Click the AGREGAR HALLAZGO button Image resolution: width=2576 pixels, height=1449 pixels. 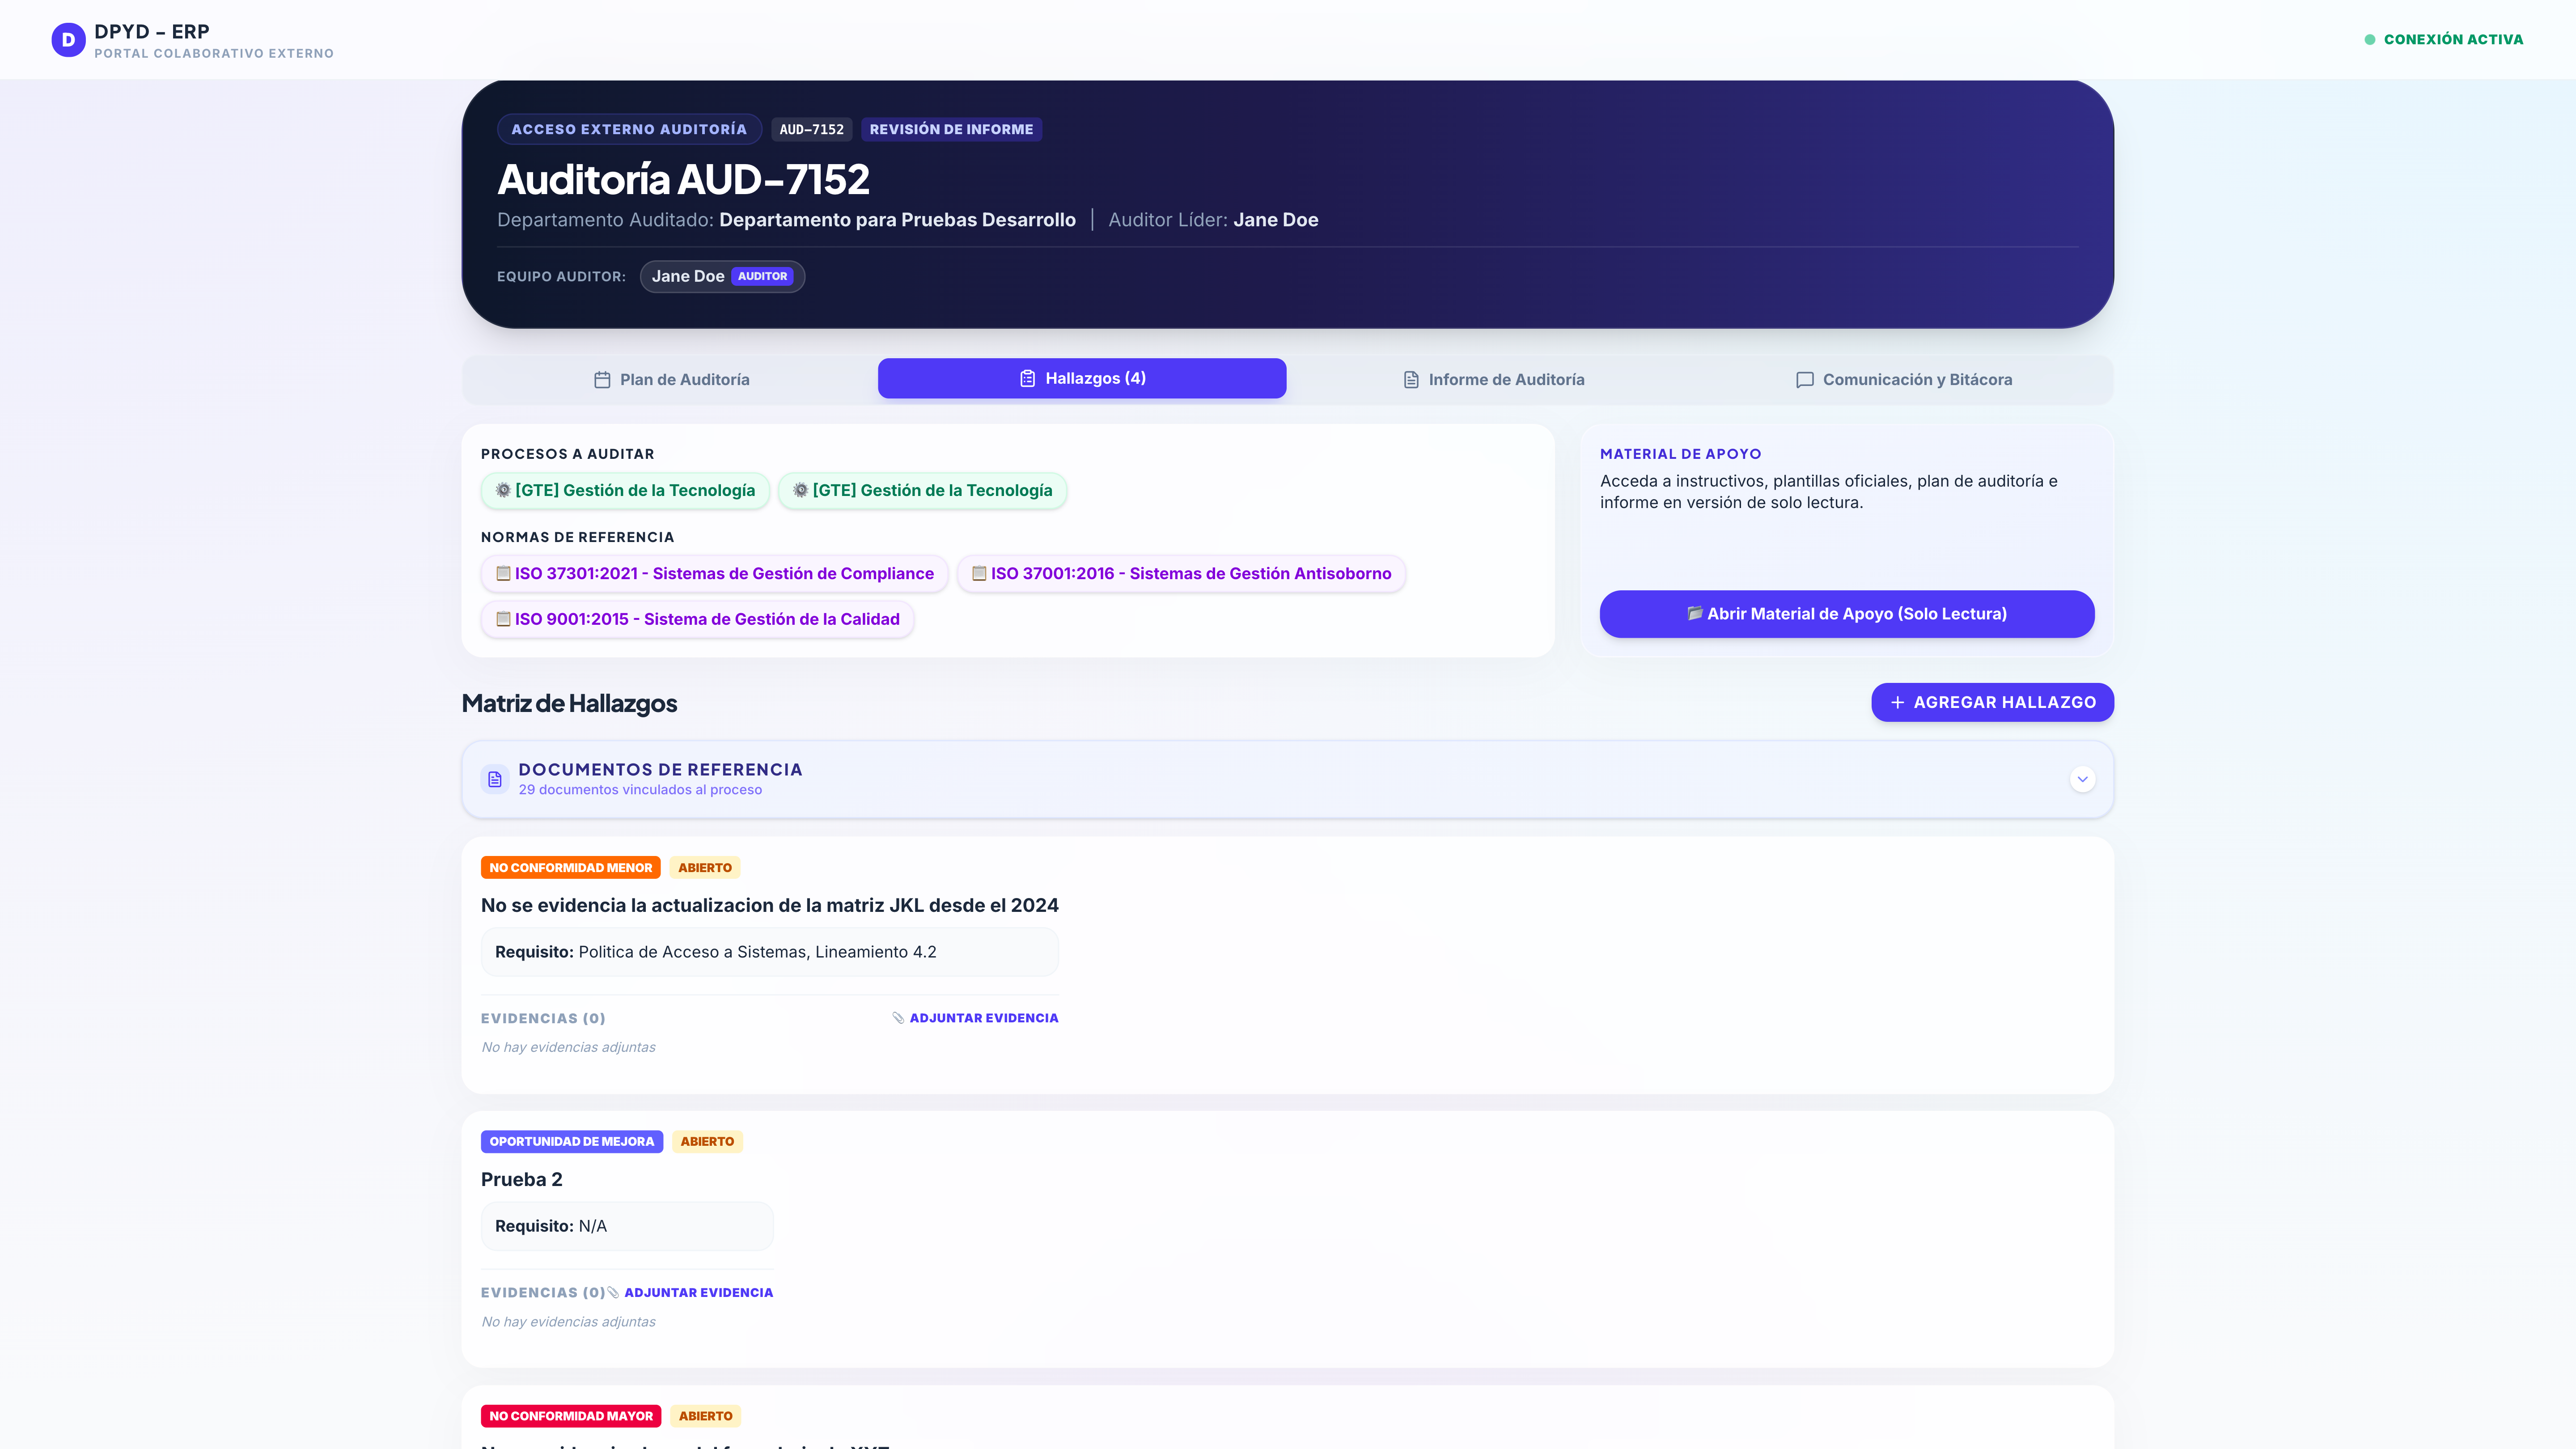pos(1992,702)
